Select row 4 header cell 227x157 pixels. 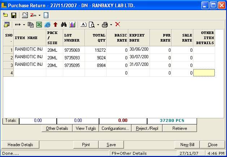(8, 73)
